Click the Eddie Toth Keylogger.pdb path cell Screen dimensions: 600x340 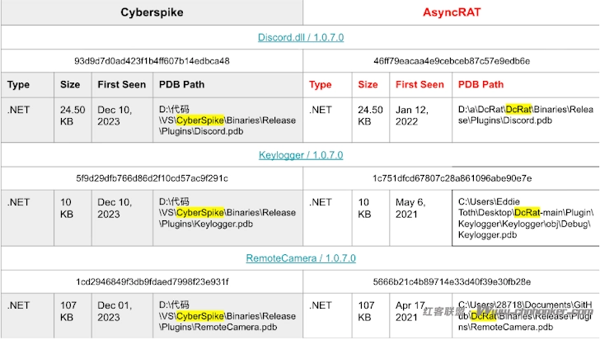pyautogui.click(x=524, y=217)
